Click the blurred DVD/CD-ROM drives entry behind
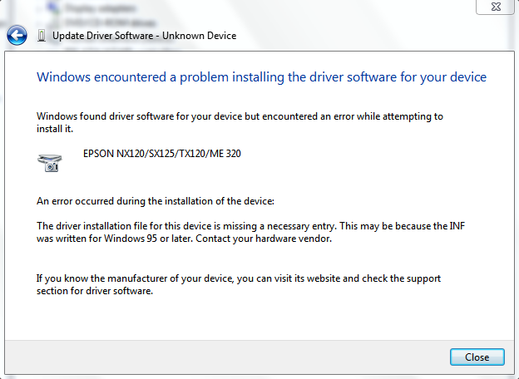Image resolution: width=519 pixels, height=379 pixels. 111,22
